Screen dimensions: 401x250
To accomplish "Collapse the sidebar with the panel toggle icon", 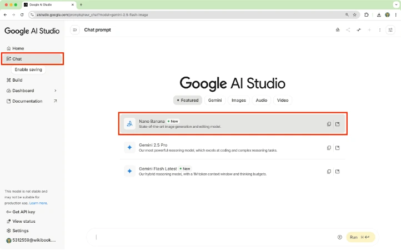I will (x=74, y=30).
